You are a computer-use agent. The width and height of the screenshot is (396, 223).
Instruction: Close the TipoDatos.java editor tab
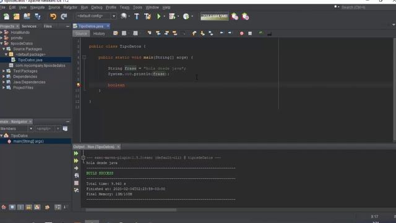tap(108, 26)
